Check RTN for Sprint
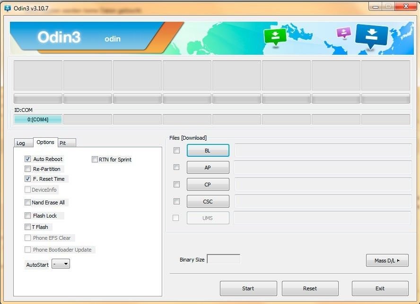Image resolution: width=420 pixels, height=304 pixels. click(95, 160)
